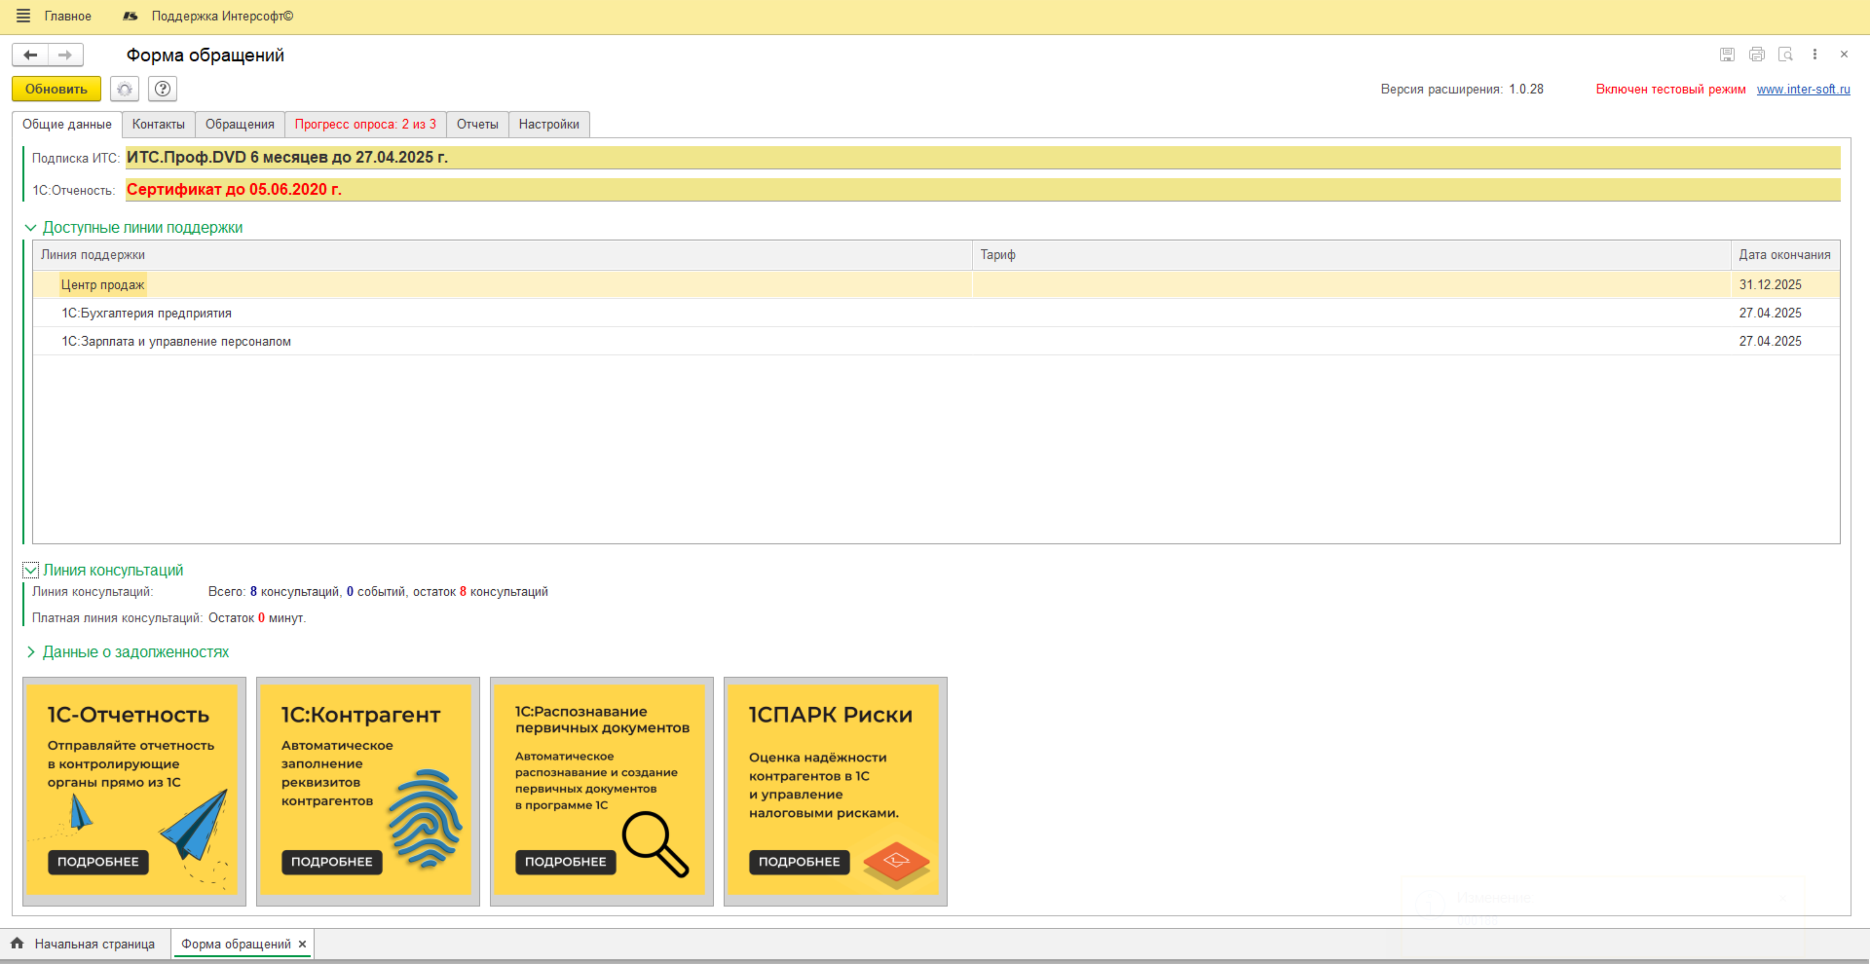Click the ИТС.Проф.DVD subscription field
This screenshot has height=964, width=1870.
[983, 157]
